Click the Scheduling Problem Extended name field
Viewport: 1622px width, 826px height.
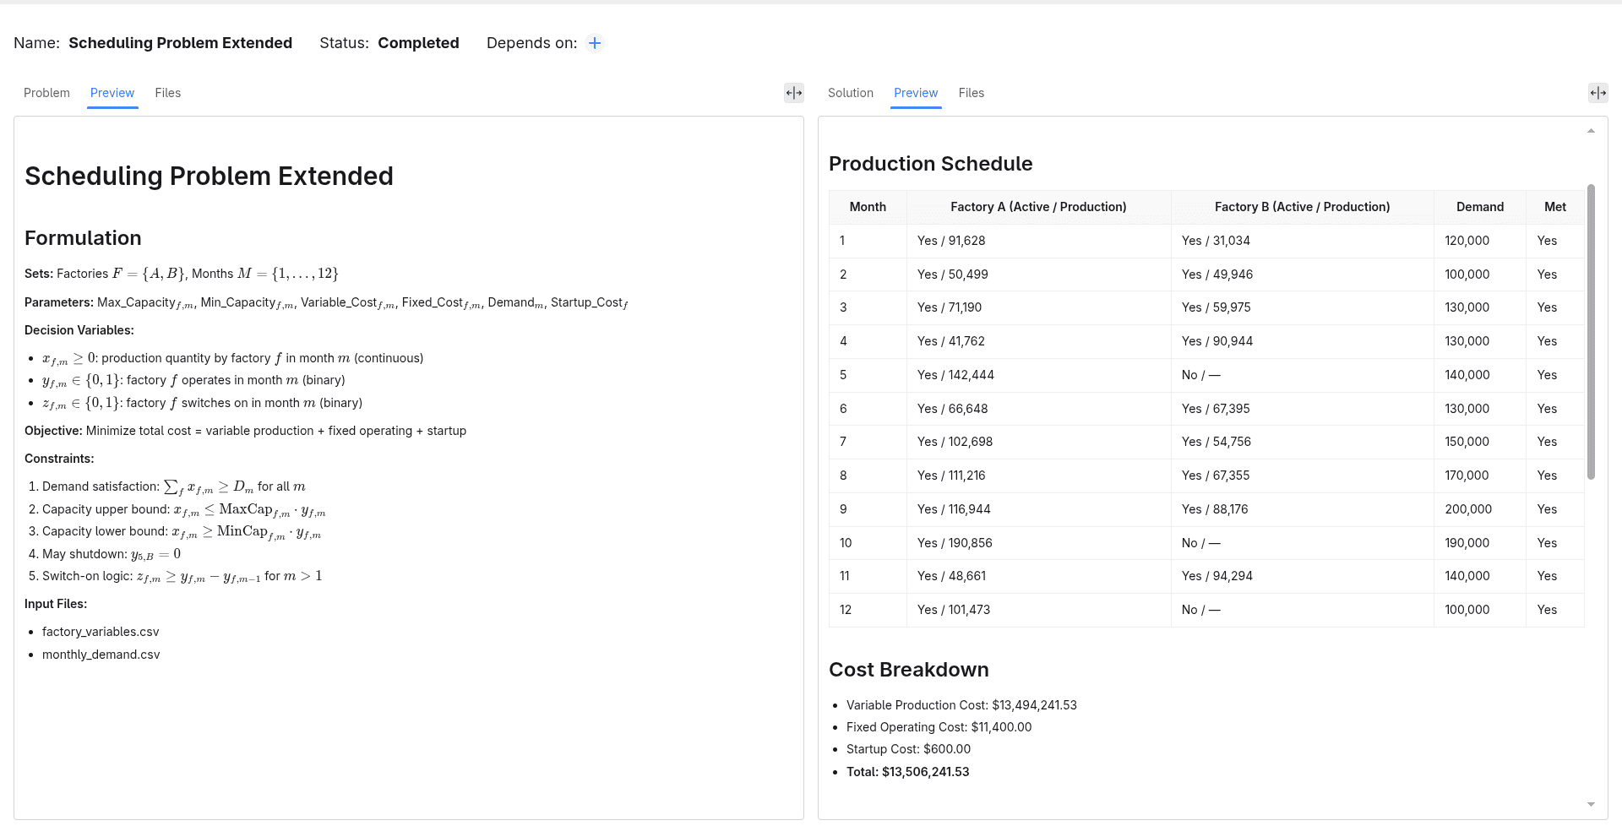(181, 43)
